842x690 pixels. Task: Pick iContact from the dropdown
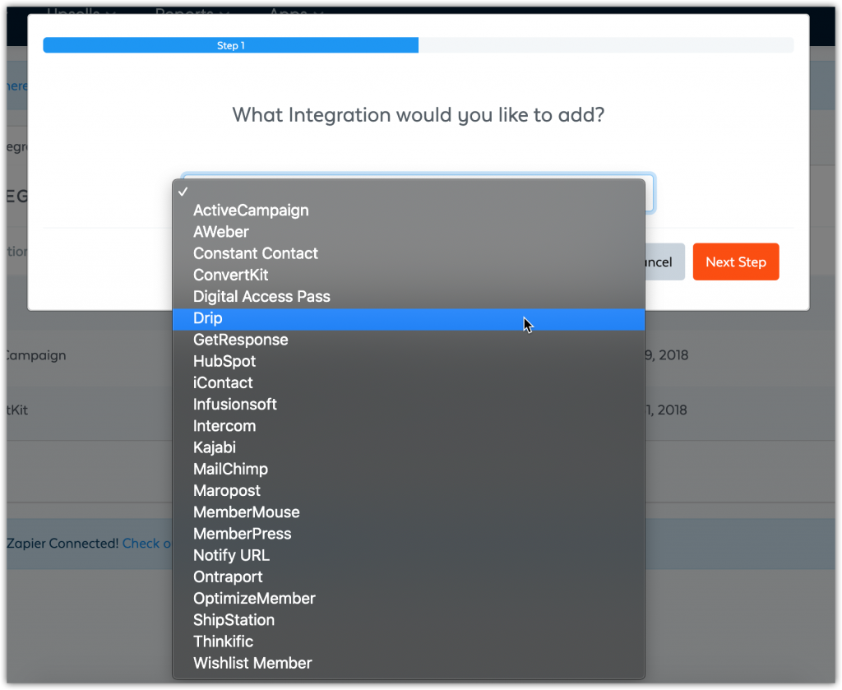point(223,382)
